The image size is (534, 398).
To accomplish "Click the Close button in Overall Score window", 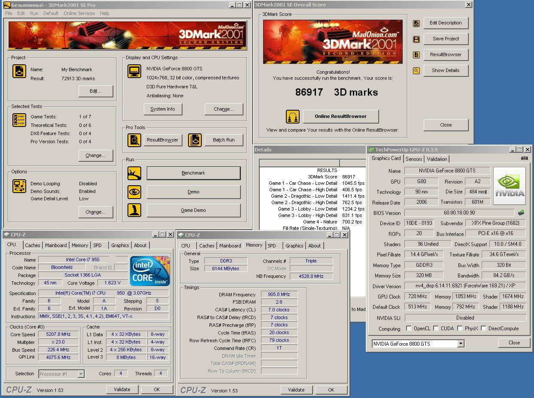I will click(446, 125).
